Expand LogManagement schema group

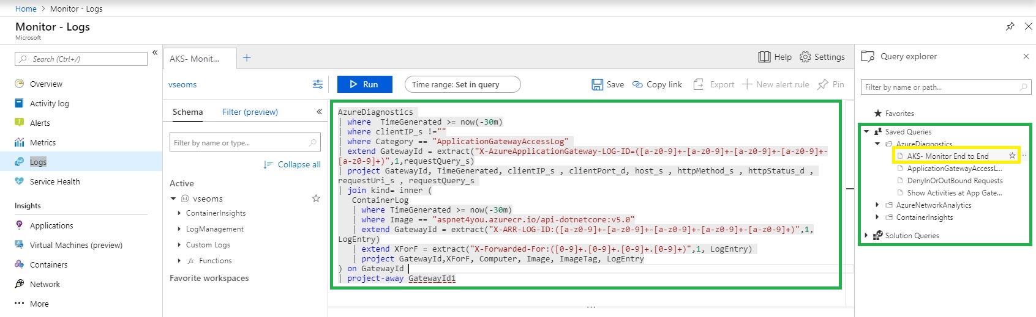tap(179, 229)
